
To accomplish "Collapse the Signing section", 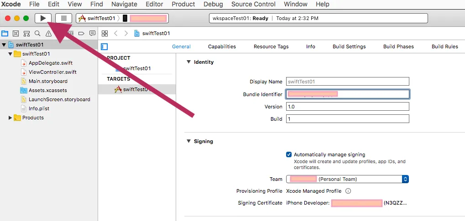I will pos(188,141).
